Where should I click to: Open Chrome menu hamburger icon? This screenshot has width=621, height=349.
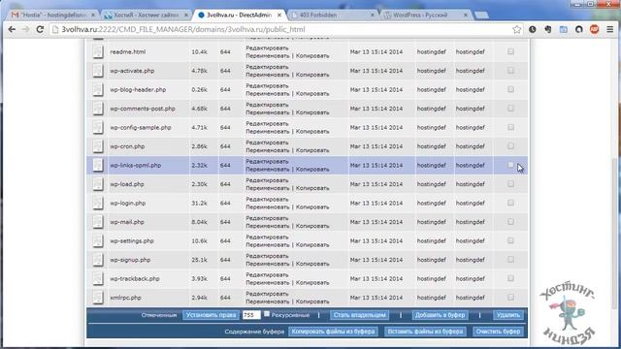pyautogui.click(x=610, y=29)
